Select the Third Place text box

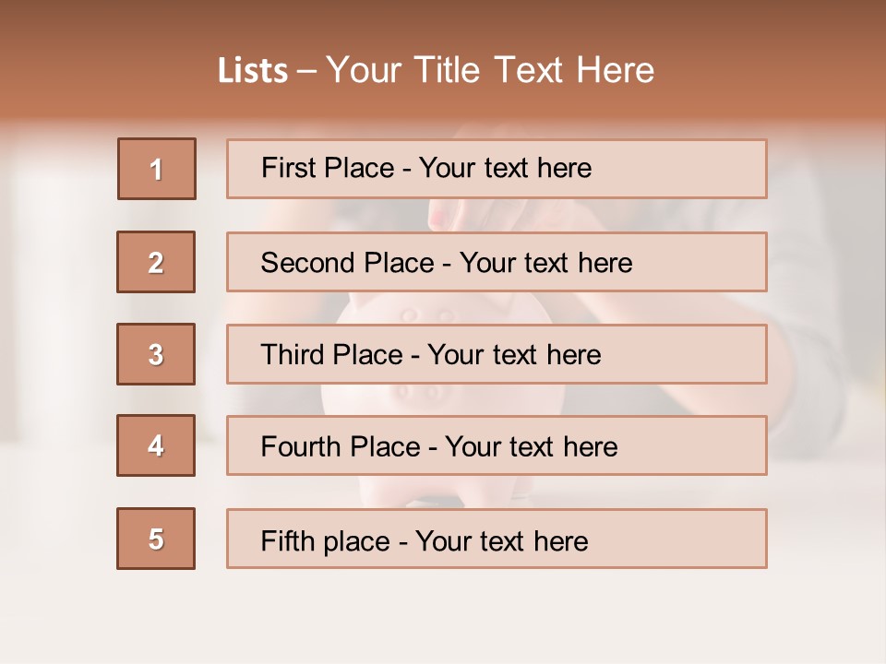pos(497,354)
